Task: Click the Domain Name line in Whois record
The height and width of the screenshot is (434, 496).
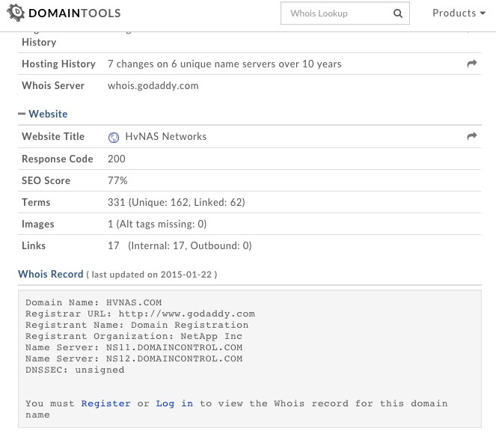Action: point(94,302)
